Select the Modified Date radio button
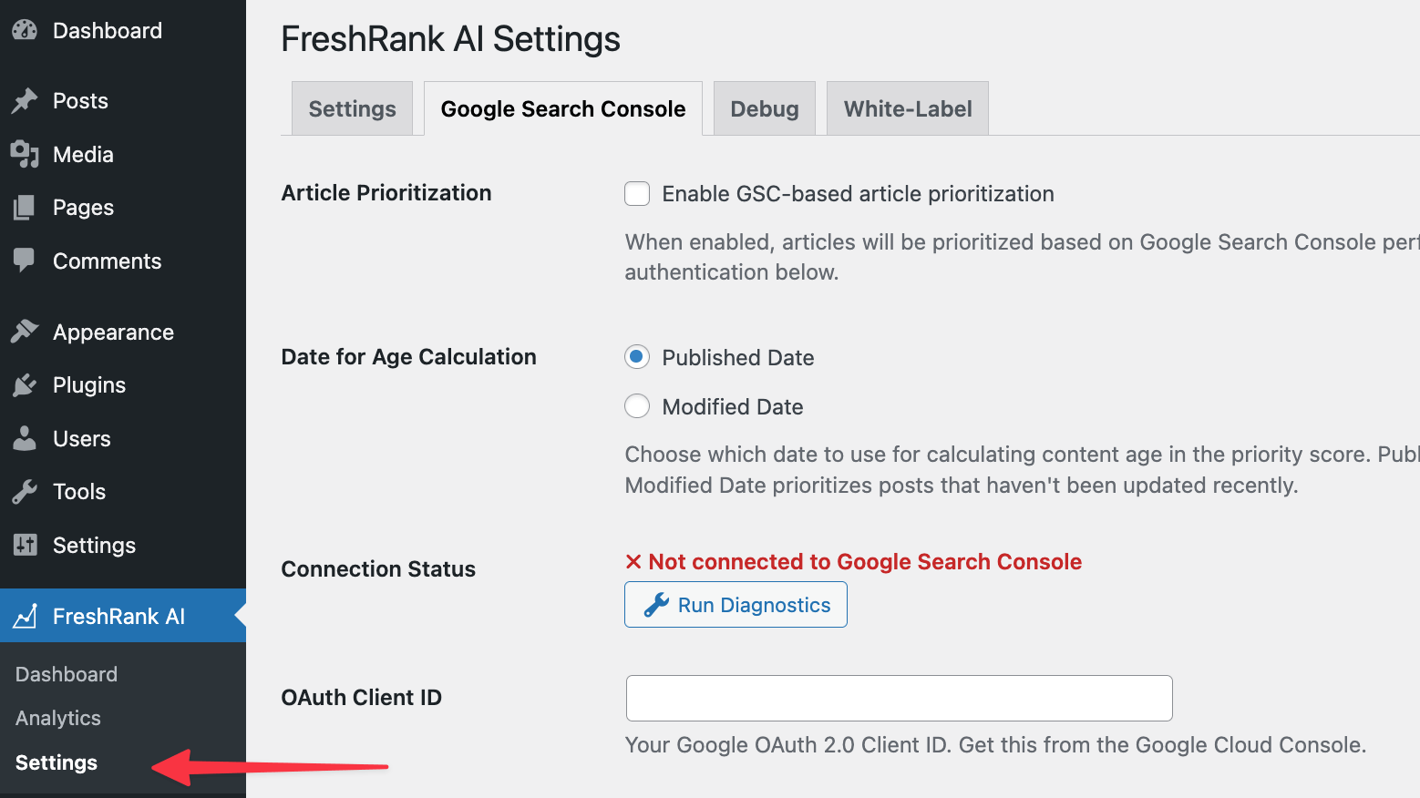Screen dimensions: 1420x798 [636, 405]
